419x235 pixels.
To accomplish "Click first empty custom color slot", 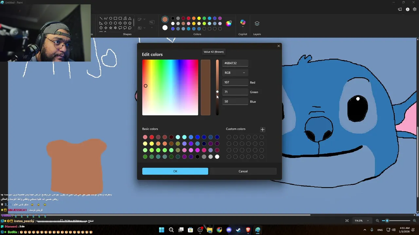I will (x=229, y=137).
